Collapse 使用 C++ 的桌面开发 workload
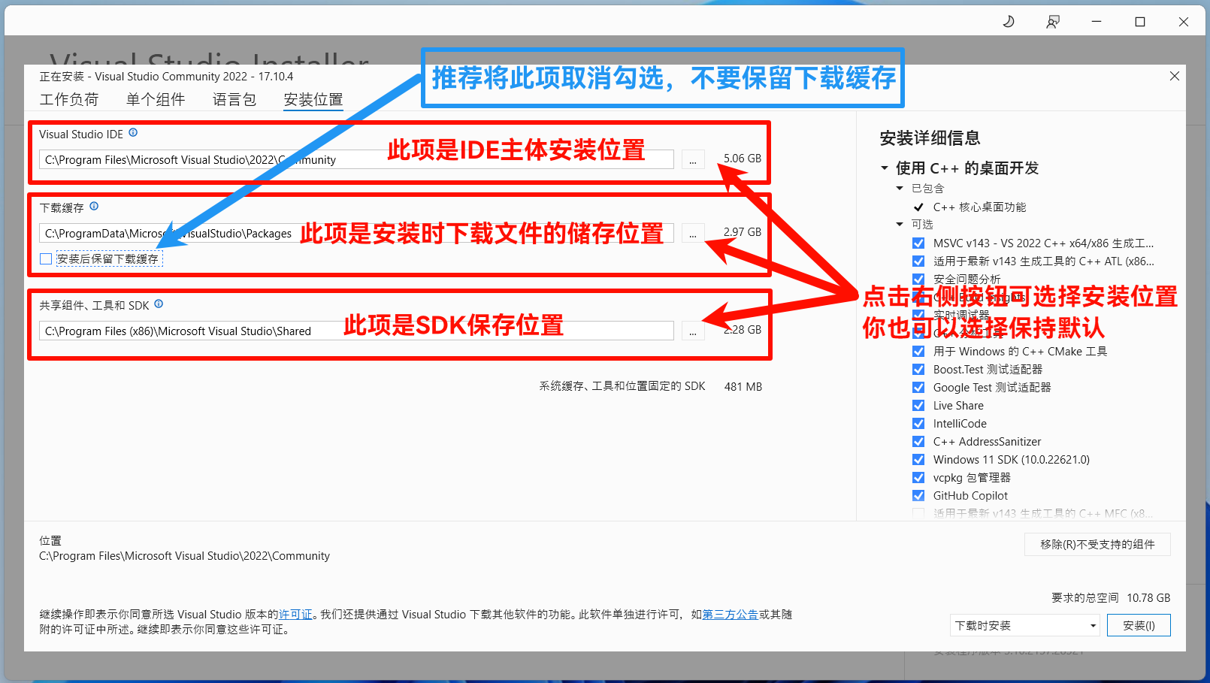The image size is (1210, 683). 885,168
